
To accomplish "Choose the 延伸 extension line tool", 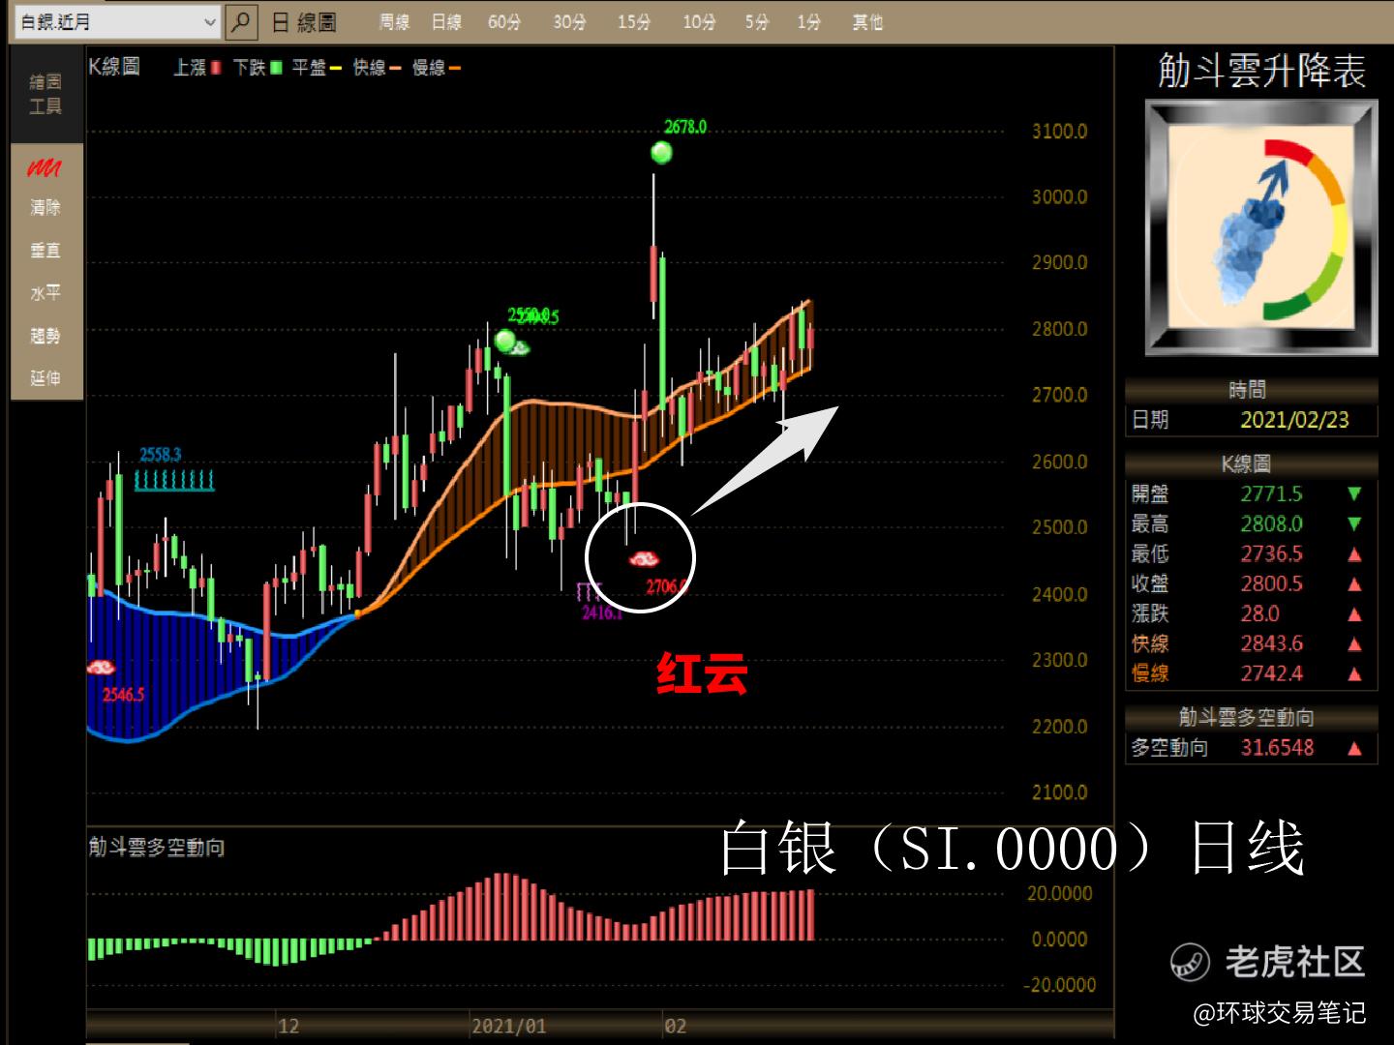I will pyautogui.click(x=45, y=378).
